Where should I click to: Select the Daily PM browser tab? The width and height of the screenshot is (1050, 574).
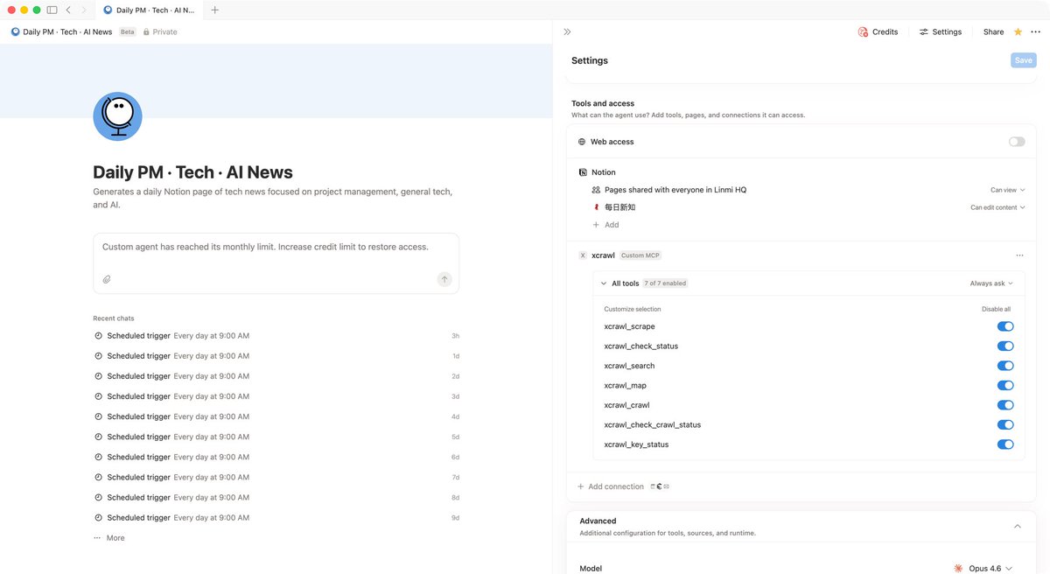pyautogui.click(x=149, y=10)
